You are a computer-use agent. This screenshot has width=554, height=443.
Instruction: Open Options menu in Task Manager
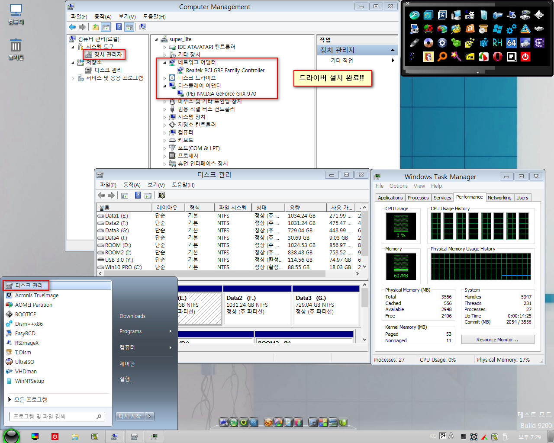(x=398, y=186)
